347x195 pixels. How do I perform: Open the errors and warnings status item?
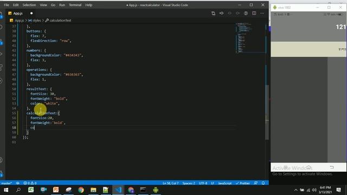(30, 183)
